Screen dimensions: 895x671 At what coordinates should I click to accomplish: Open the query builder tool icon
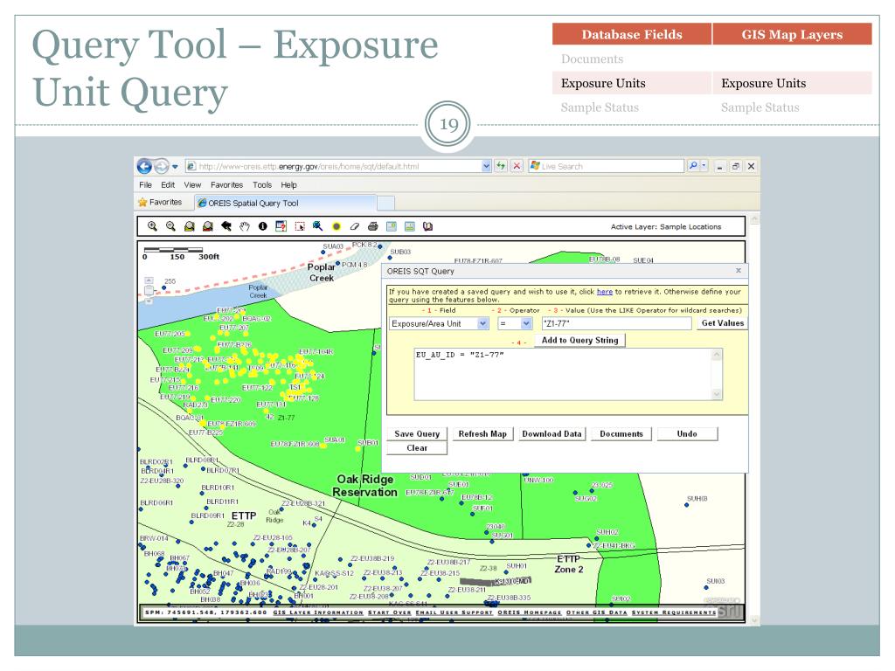tap(281, 226)
